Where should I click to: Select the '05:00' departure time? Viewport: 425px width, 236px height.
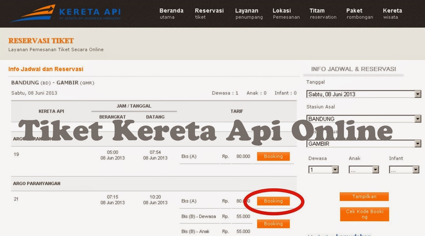[x=112, y=152]
